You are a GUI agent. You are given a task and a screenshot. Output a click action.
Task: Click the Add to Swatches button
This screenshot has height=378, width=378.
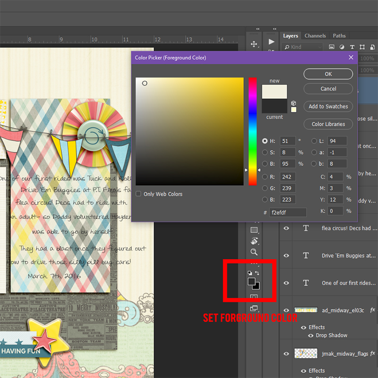(328, 106)
